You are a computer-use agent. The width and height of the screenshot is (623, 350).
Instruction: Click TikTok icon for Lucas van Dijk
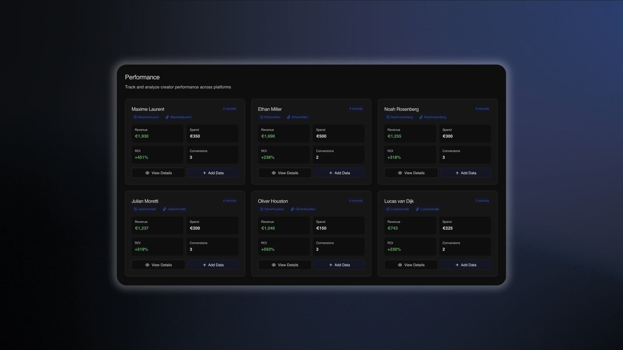(x=417, y=209)
